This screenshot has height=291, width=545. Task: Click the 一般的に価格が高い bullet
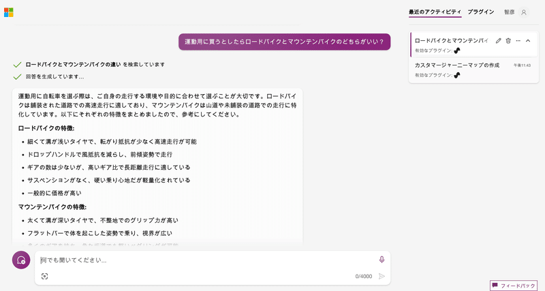coord(54,193)
